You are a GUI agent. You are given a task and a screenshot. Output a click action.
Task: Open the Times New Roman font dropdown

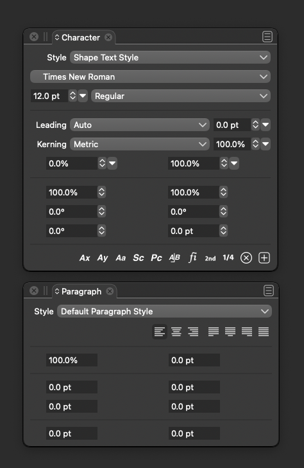coord(150,76)
